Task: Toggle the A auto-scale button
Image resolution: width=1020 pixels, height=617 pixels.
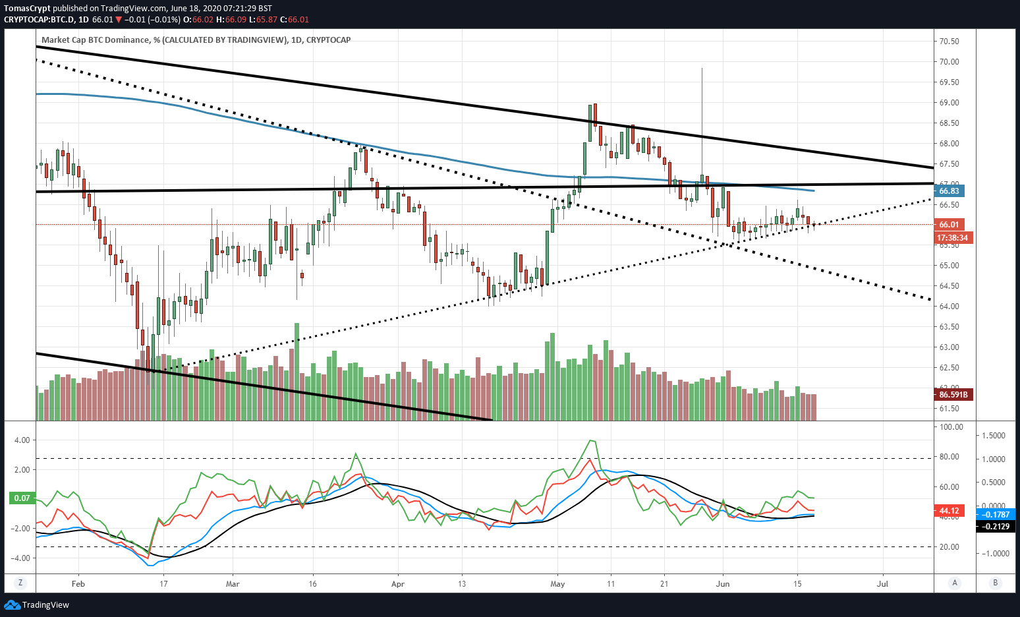Action: tap(954, 583)
